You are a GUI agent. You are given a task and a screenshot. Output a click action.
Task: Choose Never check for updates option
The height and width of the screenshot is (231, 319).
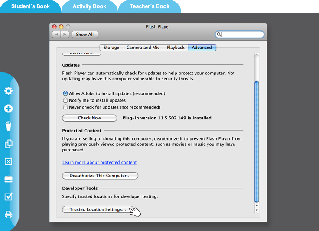coord(65,107)
